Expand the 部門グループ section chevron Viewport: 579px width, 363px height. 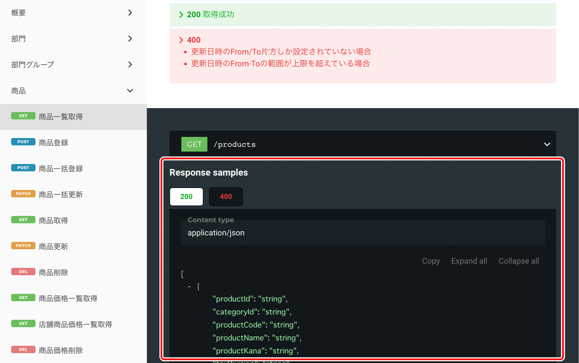click(x=130, y=64)
